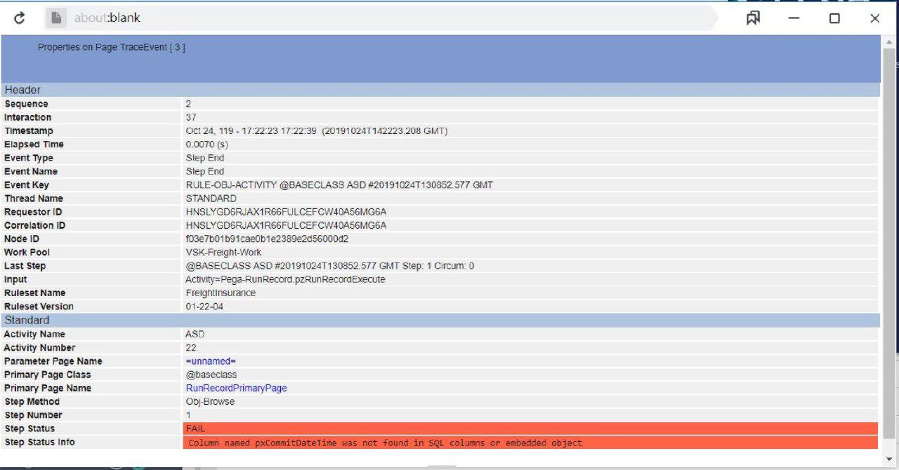Open the bookmarks icon in title bar
899x470 pixels.
[753, 18]
